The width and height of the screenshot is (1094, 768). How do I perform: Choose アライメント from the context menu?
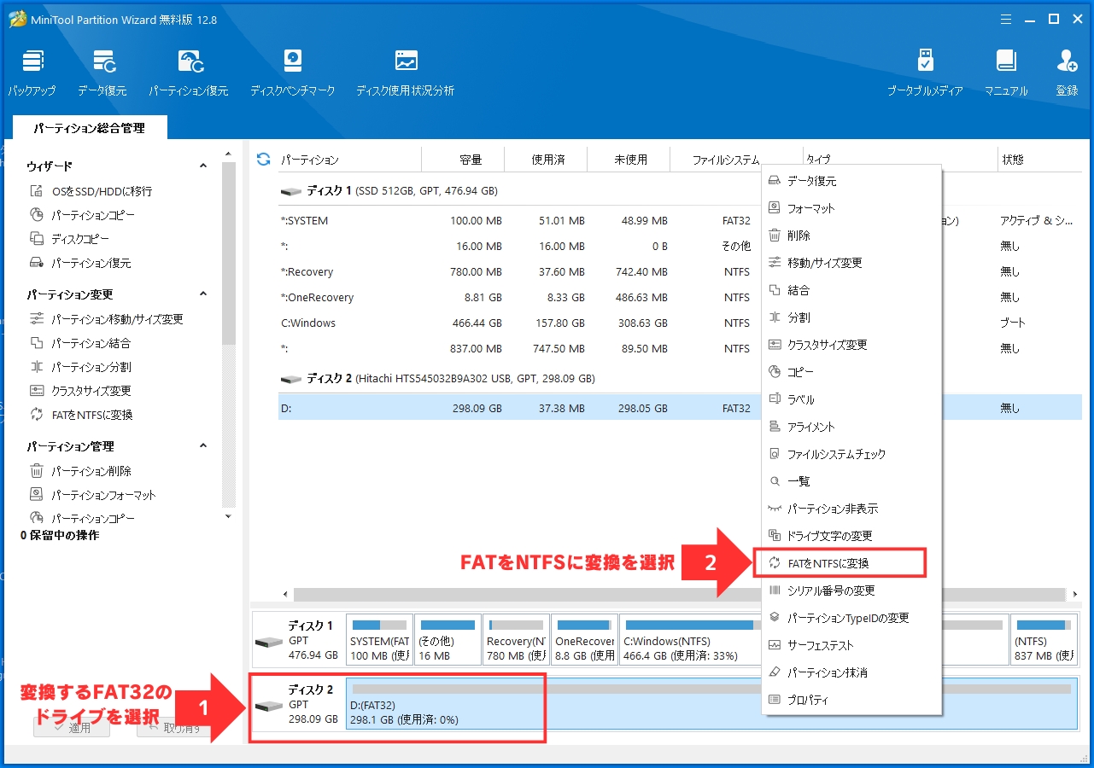pos(851,427)
